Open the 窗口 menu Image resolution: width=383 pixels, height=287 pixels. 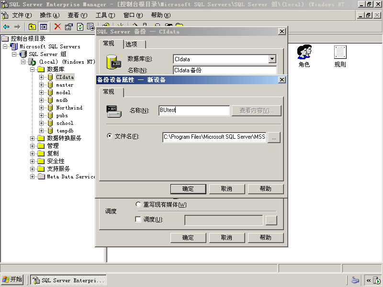133,15
